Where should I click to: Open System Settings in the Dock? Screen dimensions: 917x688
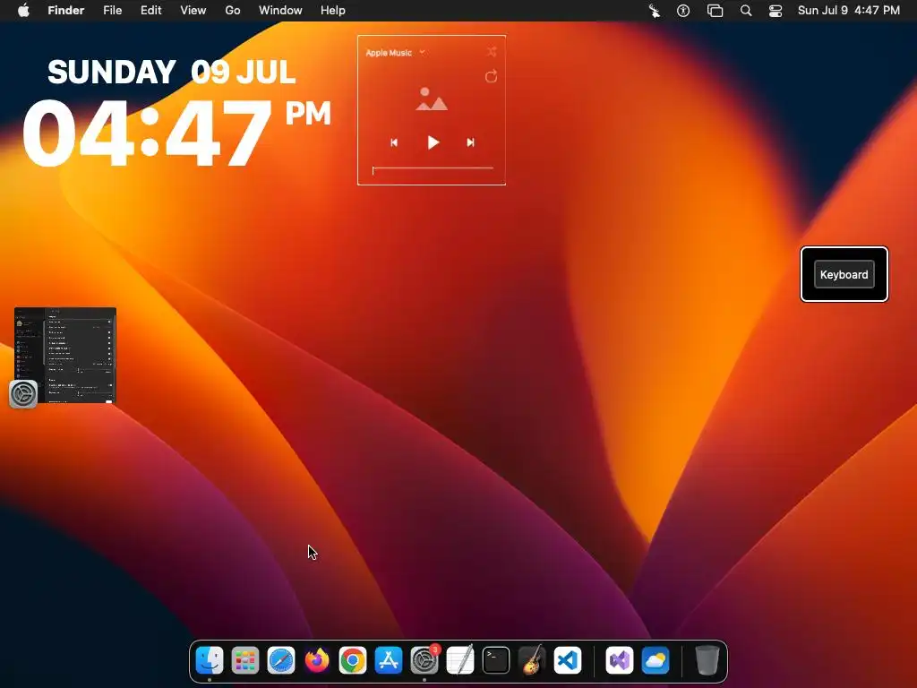click(424, 660)
